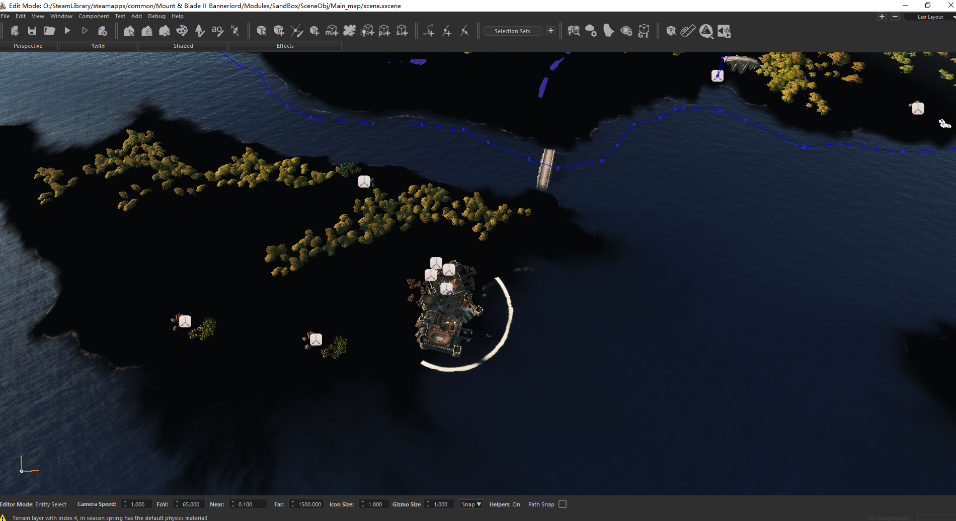Image resolution: width=956 pixels, height=521 pixels.
Task: Activate the ambient occlusion paint tool
Action: (217, 31)
